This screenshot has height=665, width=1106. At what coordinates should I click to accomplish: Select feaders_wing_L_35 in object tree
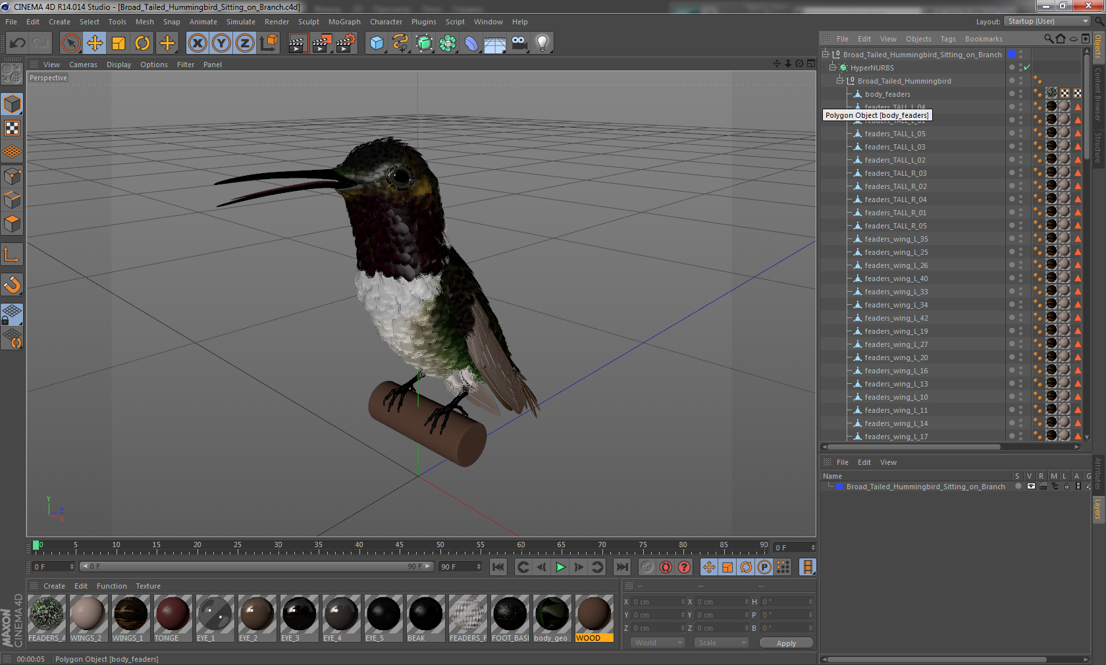point(896,239)
